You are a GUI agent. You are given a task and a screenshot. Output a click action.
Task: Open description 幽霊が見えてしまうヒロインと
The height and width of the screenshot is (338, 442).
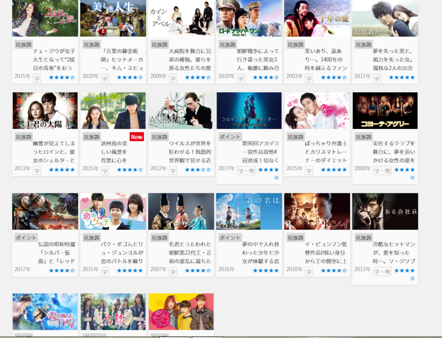pyautogui.click(x=54, y=152)
